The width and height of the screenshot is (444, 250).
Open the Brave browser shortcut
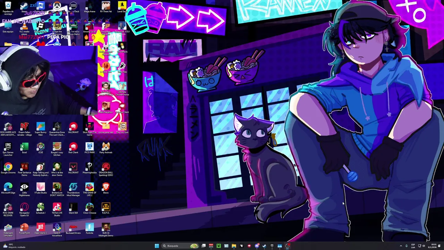pos(106,189)
